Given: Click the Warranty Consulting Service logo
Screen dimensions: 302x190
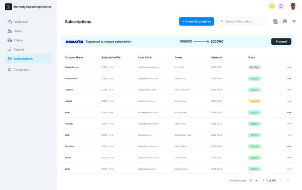Looking at the screenshot, I should pos(8,7).
